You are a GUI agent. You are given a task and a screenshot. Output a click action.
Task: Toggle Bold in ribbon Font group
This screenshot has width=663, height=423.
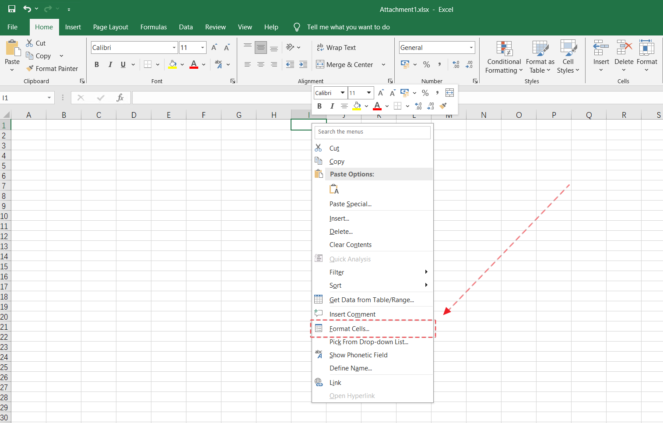point(97,64)
